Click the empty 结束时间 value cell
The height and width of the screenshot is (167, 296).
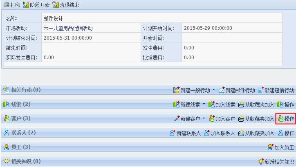91,48
